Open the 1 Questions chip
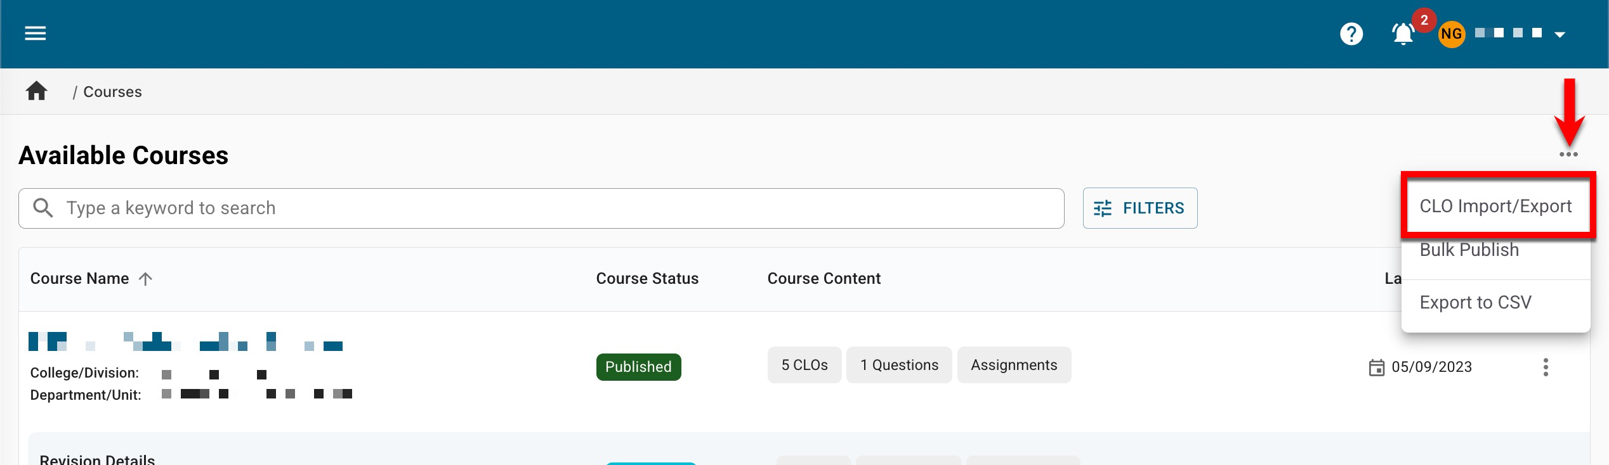Viewport: 1609px width, 465px height. click(x=898, y=365)
